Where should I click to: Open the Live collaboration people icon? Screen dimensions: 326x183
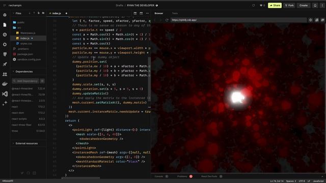tap(5, 74)
